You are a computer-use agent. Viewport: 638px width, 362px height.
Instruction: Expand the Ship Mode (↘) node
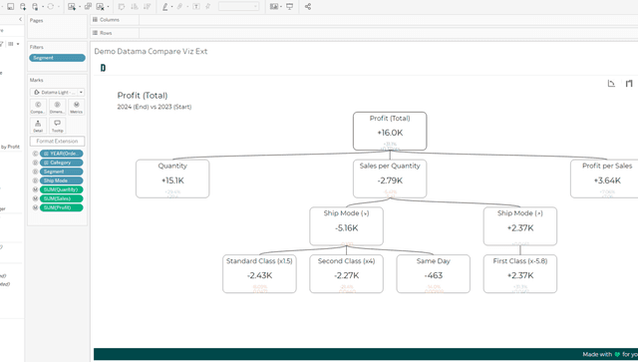(346, 226)
